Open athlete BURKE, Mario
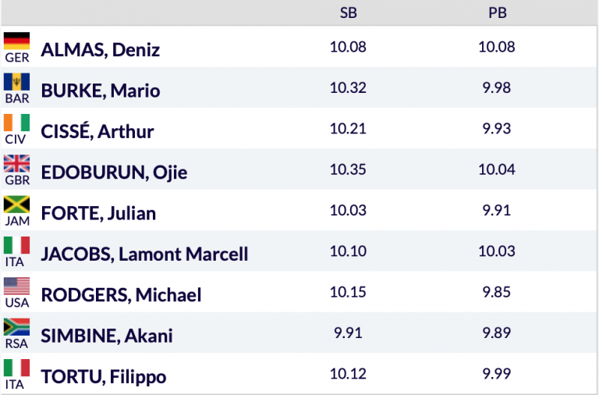The height and width of the screenshot is (395, 599). (100, 91)
